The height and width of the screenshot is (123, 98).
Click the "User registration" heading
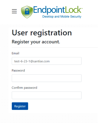coord(42,33)
